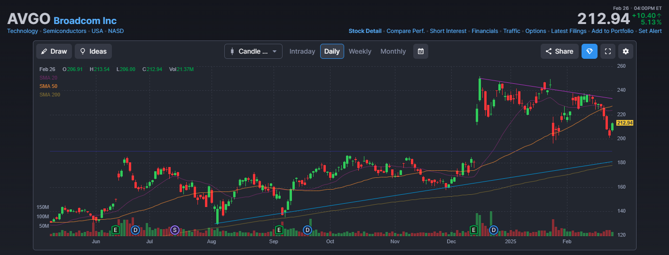
Task: Click the late-June dividend D marker
Action: click(135, 230)
